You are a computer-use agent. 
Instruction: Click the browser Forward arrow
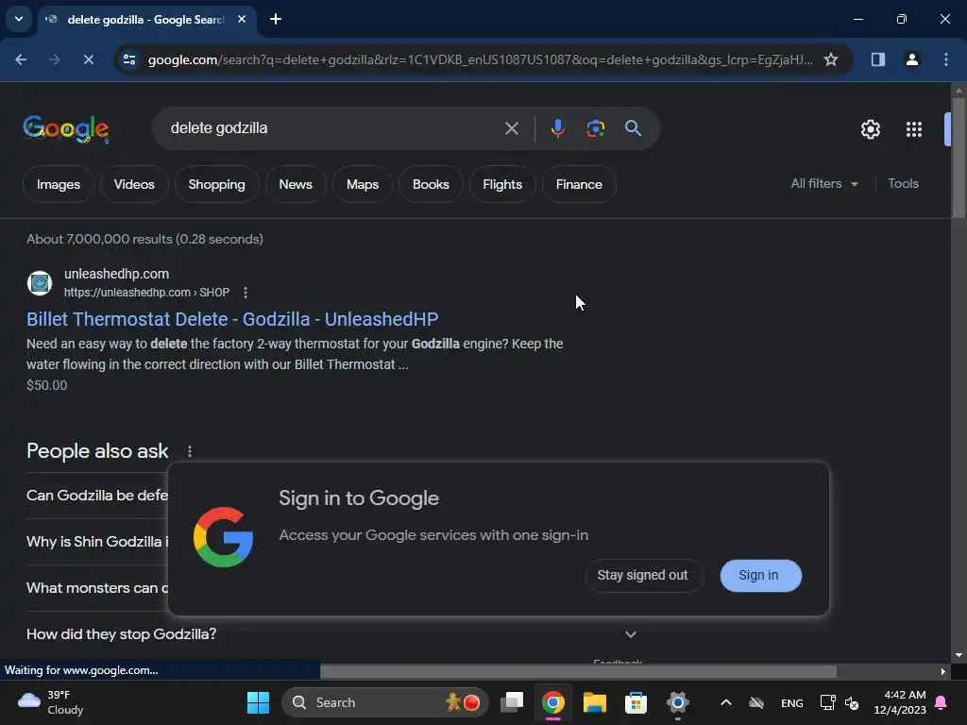tap(54, 59)
